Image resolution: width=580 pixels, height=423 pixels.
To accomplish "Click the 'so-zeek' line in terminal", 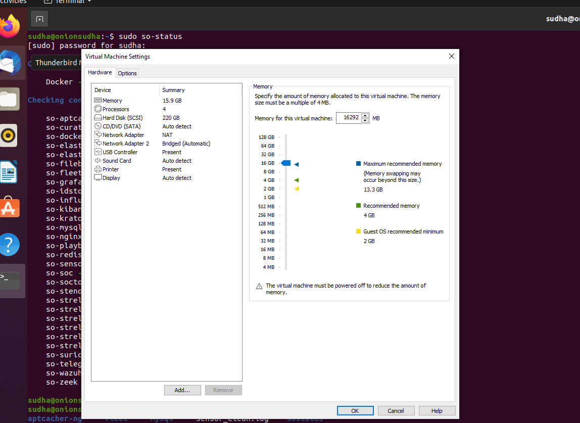I will tap(62, 382).
